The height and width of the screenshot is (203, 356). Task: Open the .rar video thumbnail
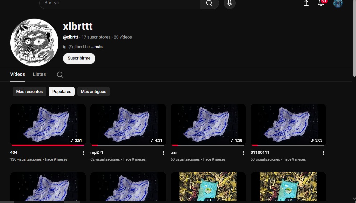coord(208,125)
